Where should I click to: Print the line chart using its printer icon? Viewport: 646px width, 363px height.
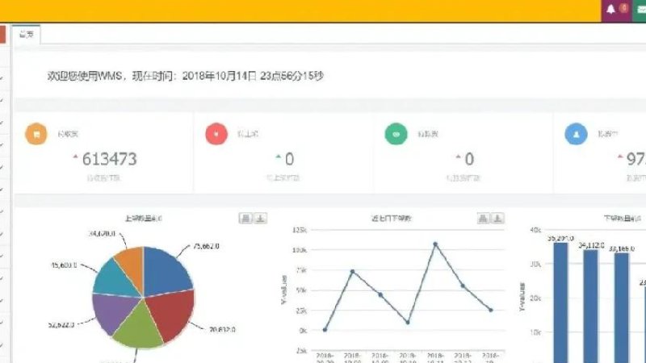[483, 219]
